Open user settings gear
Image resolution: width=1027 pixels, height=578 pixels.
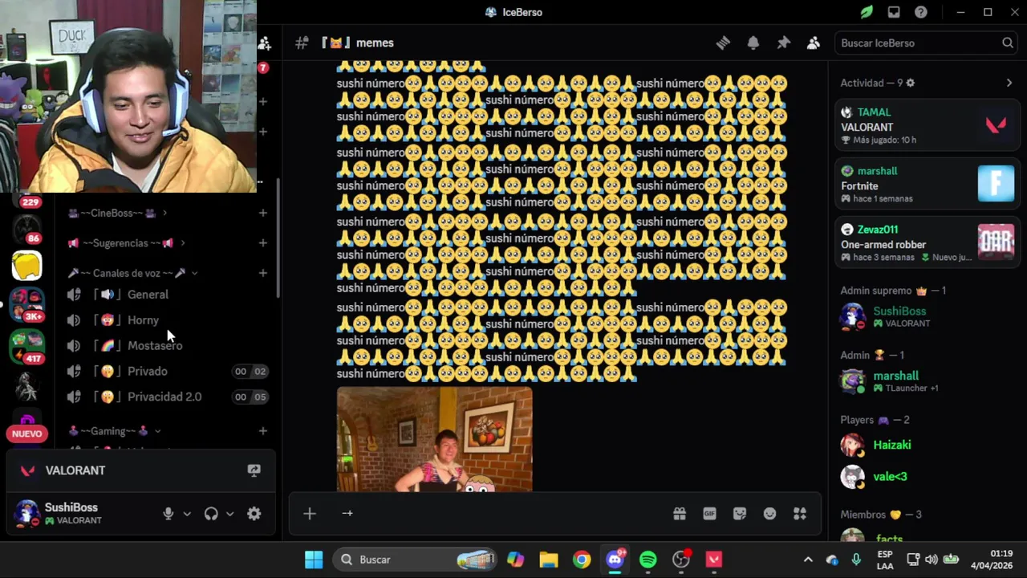[x=254, y=514]
